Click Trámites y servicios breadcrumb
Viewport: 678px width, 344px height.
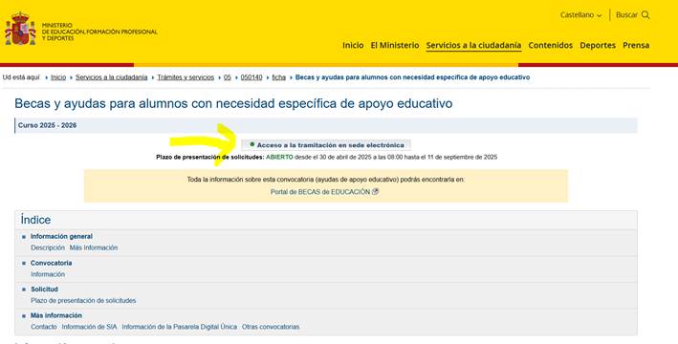(x=186, y=77)
